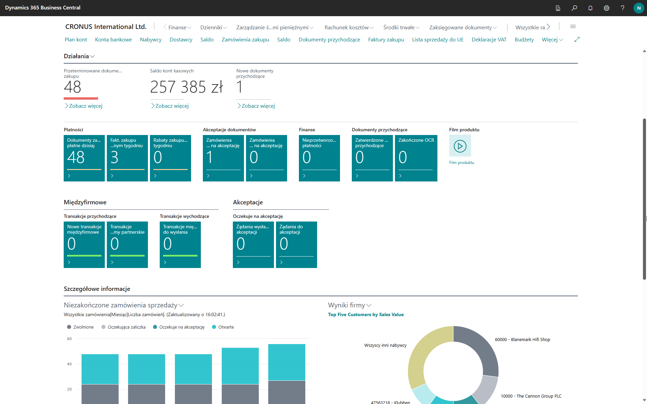Viewport: 647px width, 404px height.
Task: Open Plan kont menu item
Action: pyautogui.click(x=76, y=40)
